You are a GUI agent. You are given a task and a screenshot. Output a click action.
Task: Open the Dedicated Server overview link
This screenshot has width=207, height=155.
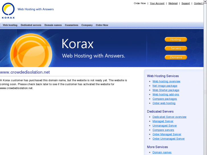(x=169, y=117)
